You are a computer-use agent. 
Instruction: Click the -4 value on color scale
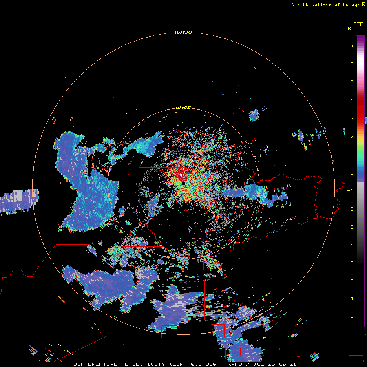coord(350,245)
